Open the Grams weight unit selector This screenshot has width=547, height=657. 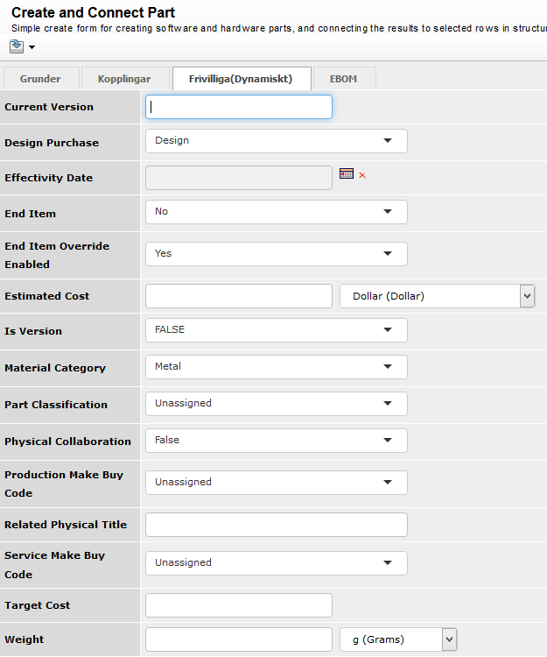pyautogui.click(x=398, y=640)
